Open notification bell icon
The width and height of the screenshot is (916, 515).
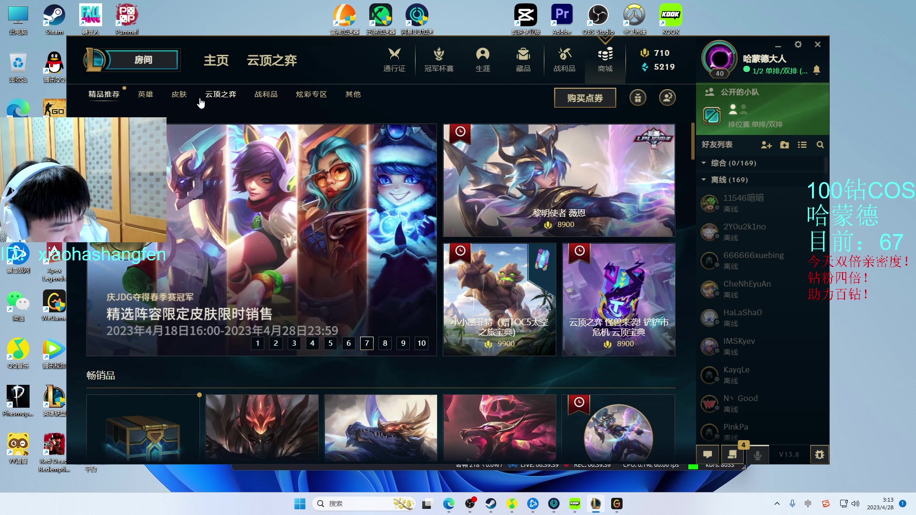[817, 70]
